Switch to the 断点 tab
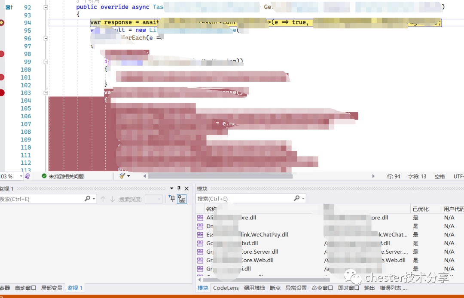The height and width of the screenshot is (298, 464). coord(275,288)
